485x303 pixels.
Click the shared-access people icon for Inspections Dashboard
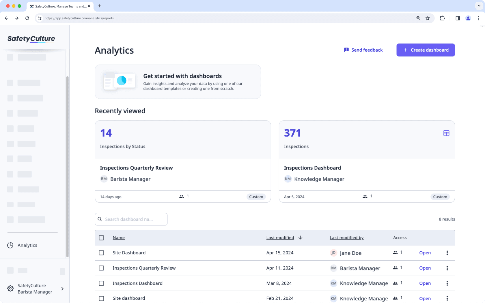coord(365,196)
